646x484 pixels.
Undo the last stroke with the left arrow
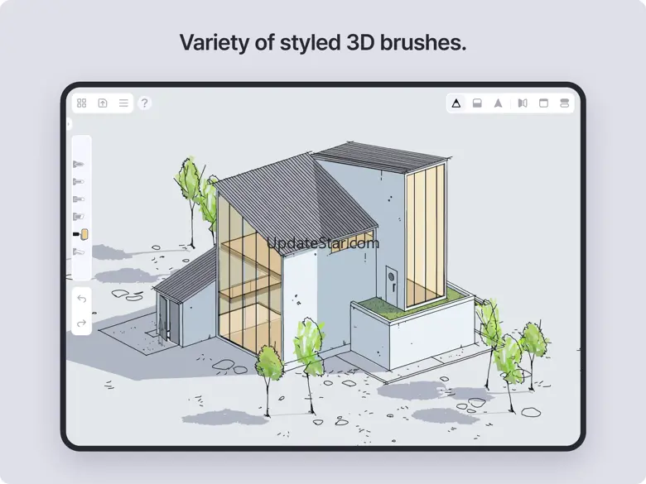pos(81,299)
